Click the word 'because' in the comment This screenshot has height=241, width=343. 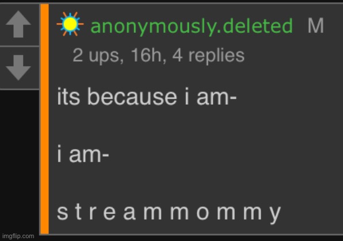[132, 97]
